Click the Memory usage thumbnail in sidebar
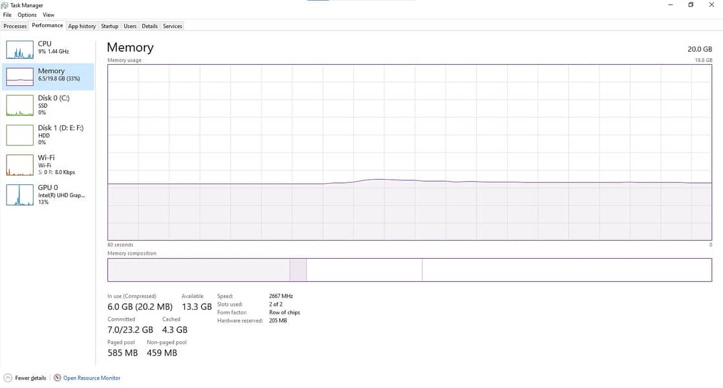The width and height of the screenshot is (723, 388). (x=19, y=76)
